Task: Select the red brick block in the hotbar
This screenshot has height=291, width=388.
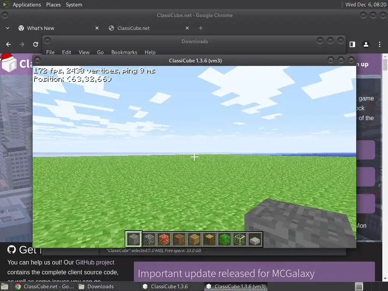Action: [x=164, y=239]
